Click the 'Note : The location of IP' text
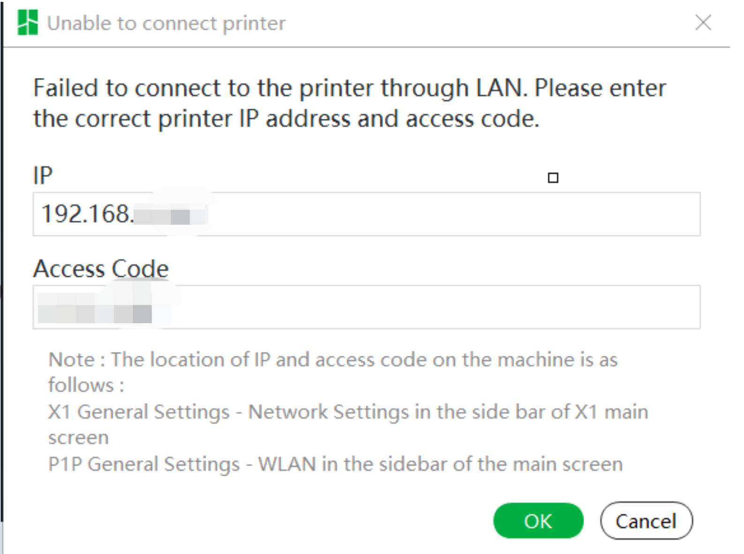The image size is (744, 554). (x=333, y=360)
